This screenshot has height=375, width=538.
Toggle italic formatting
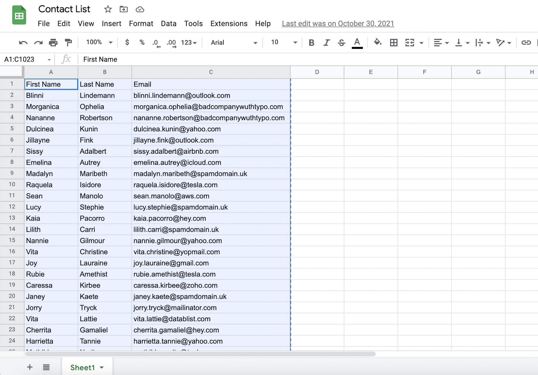pos(326,42)
